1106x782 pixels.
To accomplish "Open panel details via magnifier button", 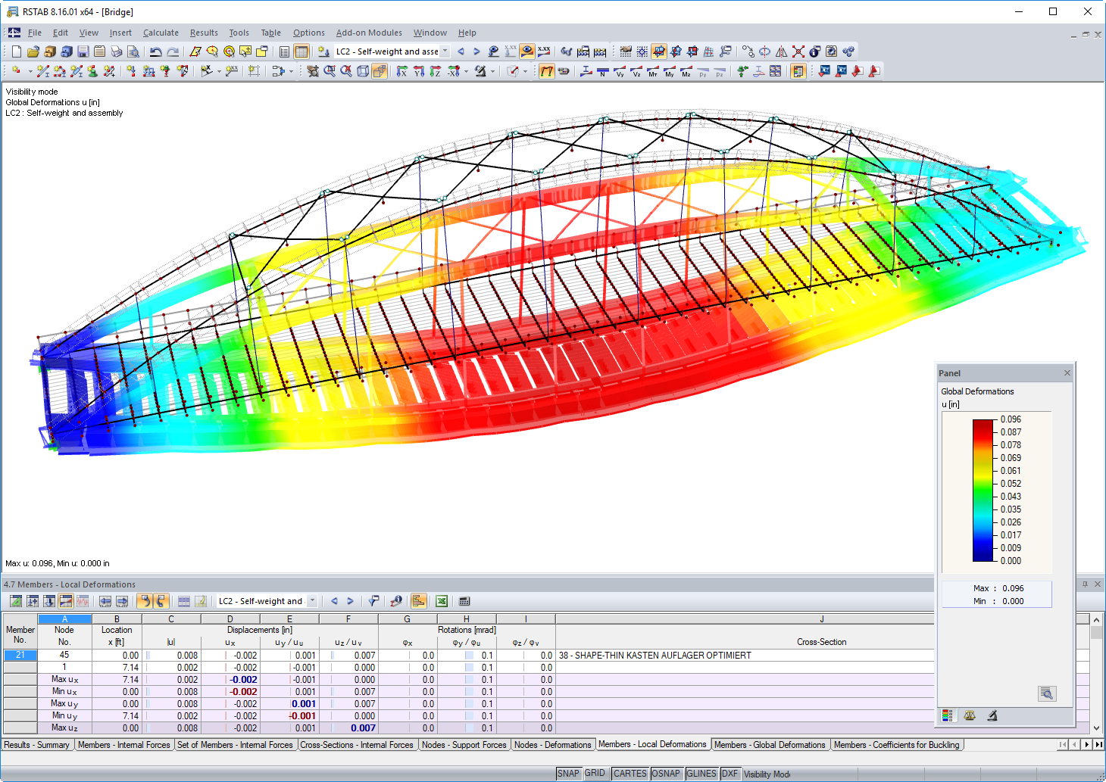I will pos(1047,693).
